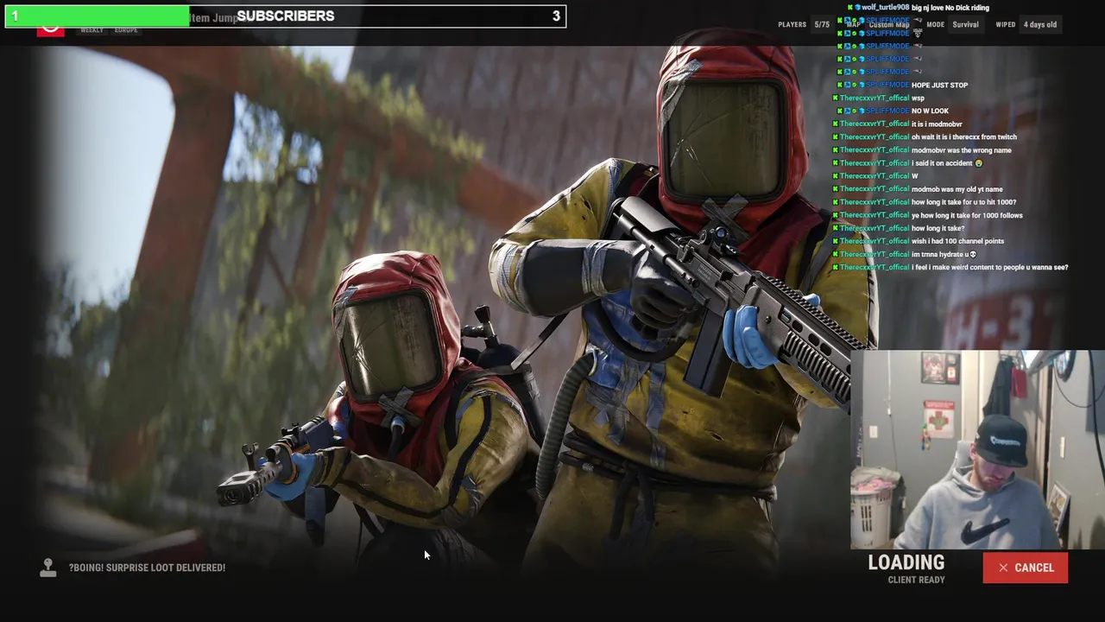Click the chat name wolf_turtle908
Image resolution: width=1105 pixels, height=622 pixels.
885,8
